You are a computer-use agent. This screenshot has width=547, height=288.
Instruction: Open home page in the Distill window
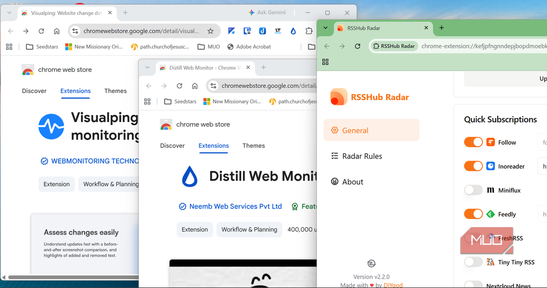click(195, 86)
